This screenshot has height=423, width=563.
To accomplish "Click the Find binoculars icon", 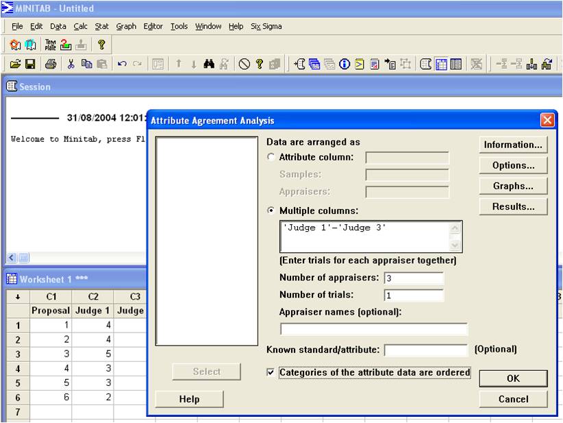I will tap(209, 64).
